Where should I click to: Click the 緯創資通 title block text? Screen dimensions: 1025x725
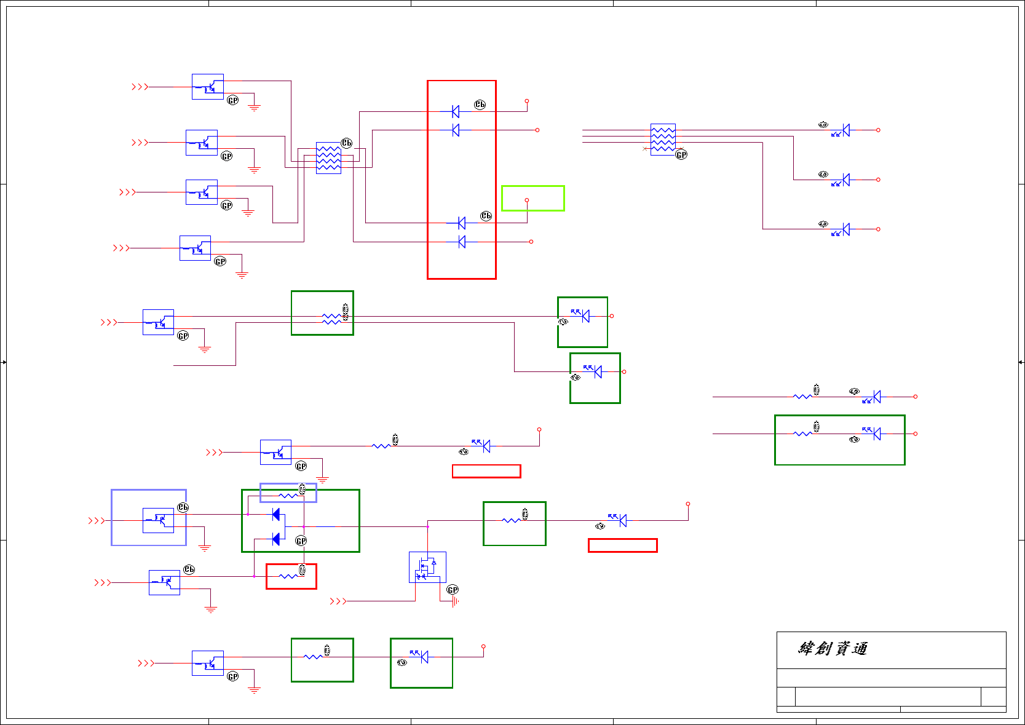(x=833, y=649)
